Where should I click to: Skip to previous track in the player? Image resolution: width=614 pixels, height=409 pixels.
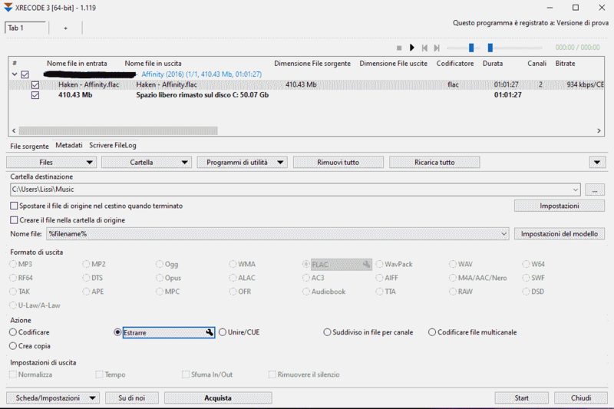(x=424, y=48)
